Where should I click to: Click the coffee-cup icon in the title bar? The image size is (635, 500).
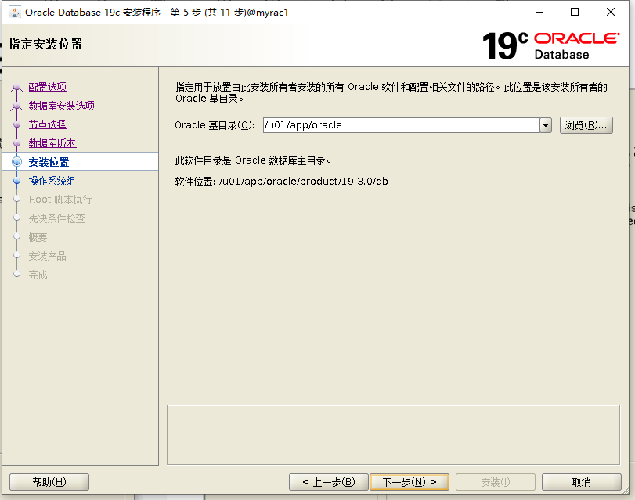(x=16, y=12)
